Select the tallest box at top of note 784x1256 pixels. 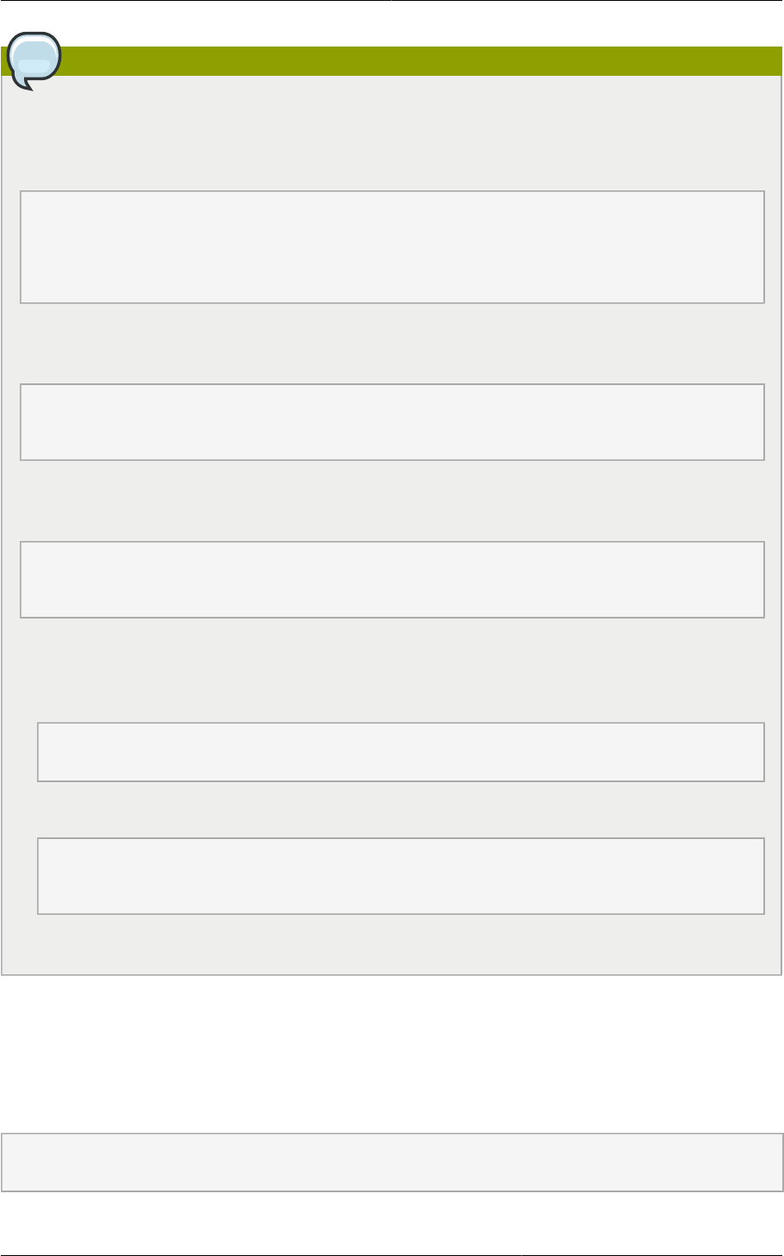392,247
